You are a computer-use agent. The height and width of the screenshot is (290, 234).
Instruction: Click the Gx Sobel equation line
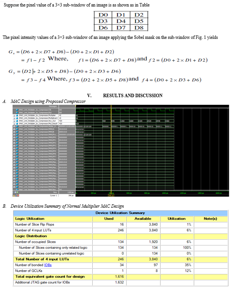click(61, 52)
